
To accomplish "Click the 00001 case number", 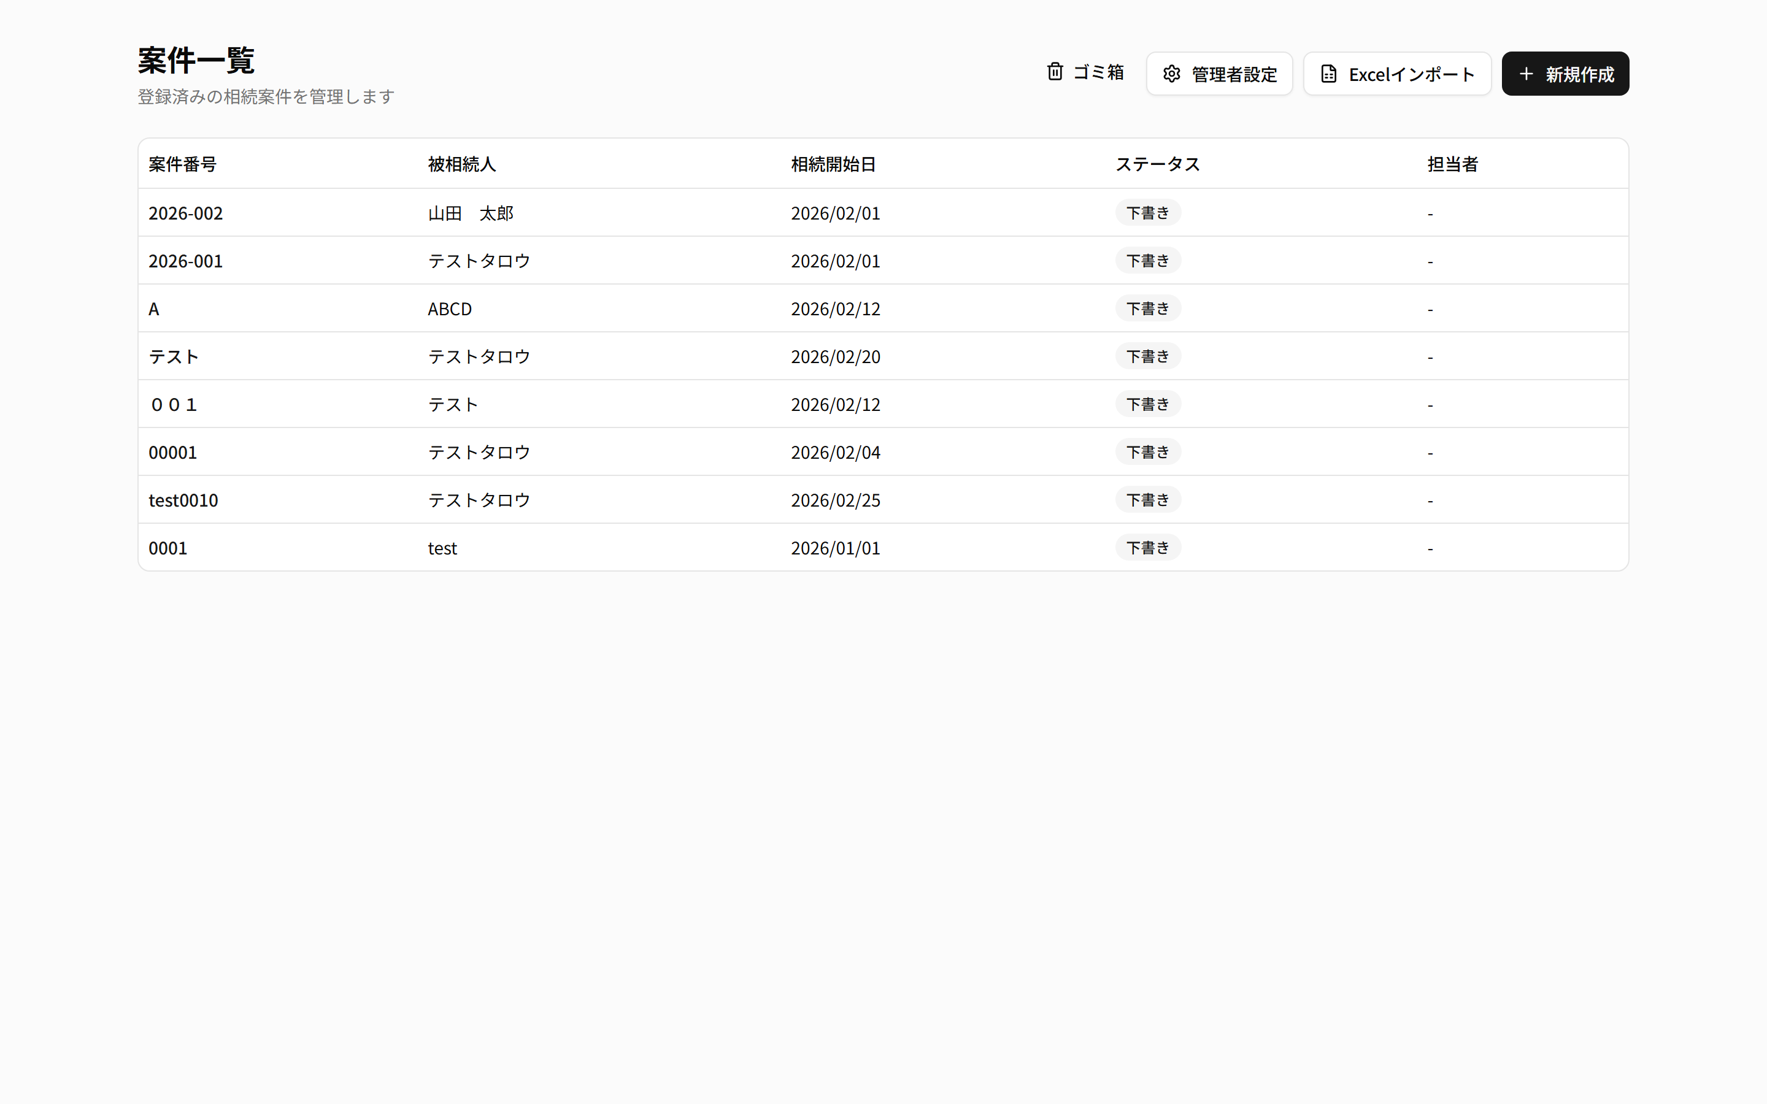I will (173, 453).
